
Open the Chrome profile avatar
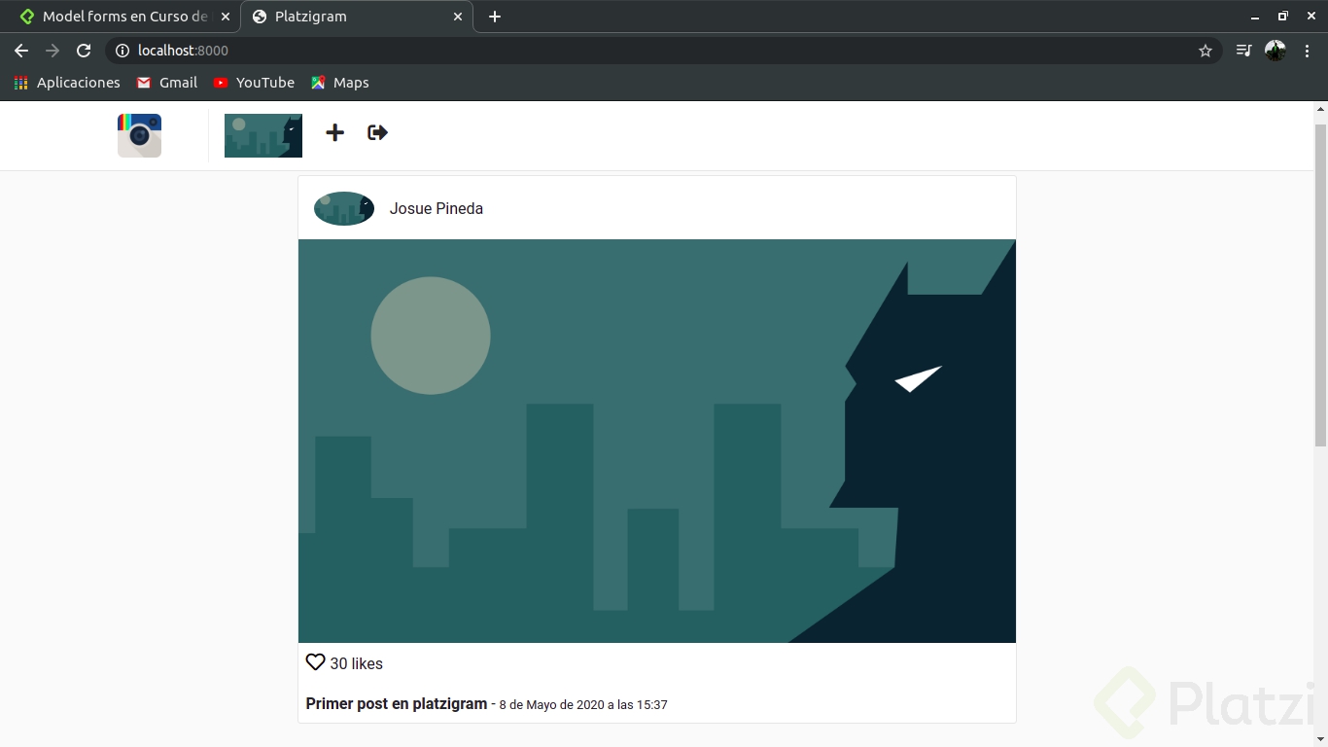point(1276,51)
